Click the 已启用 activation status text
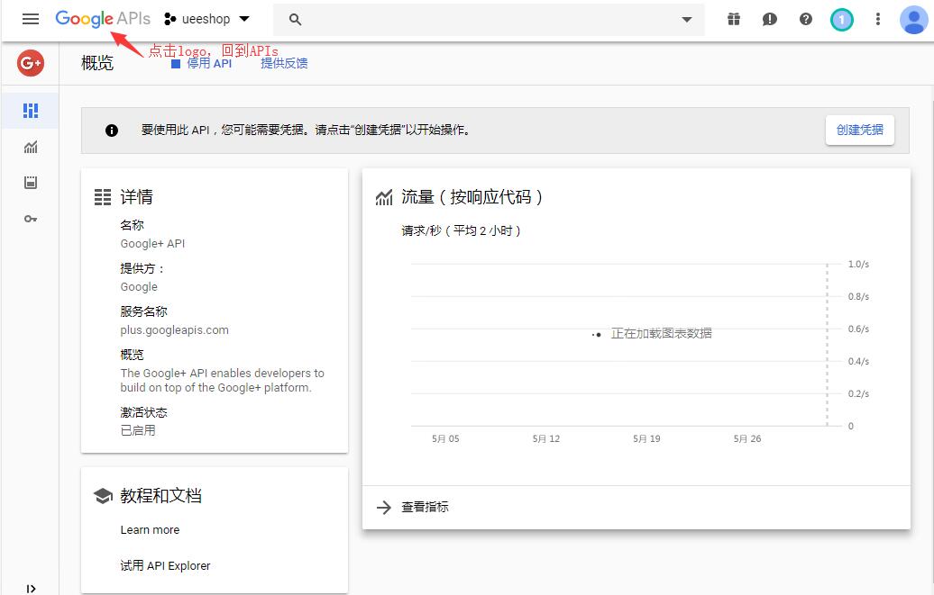The image size is (934, 595). (138, 430)
